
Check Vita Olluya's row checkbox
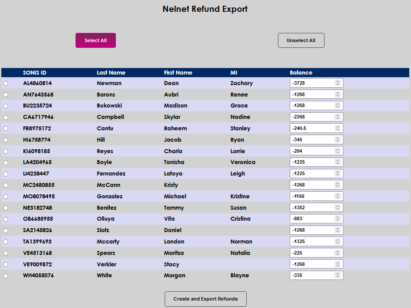5,219
